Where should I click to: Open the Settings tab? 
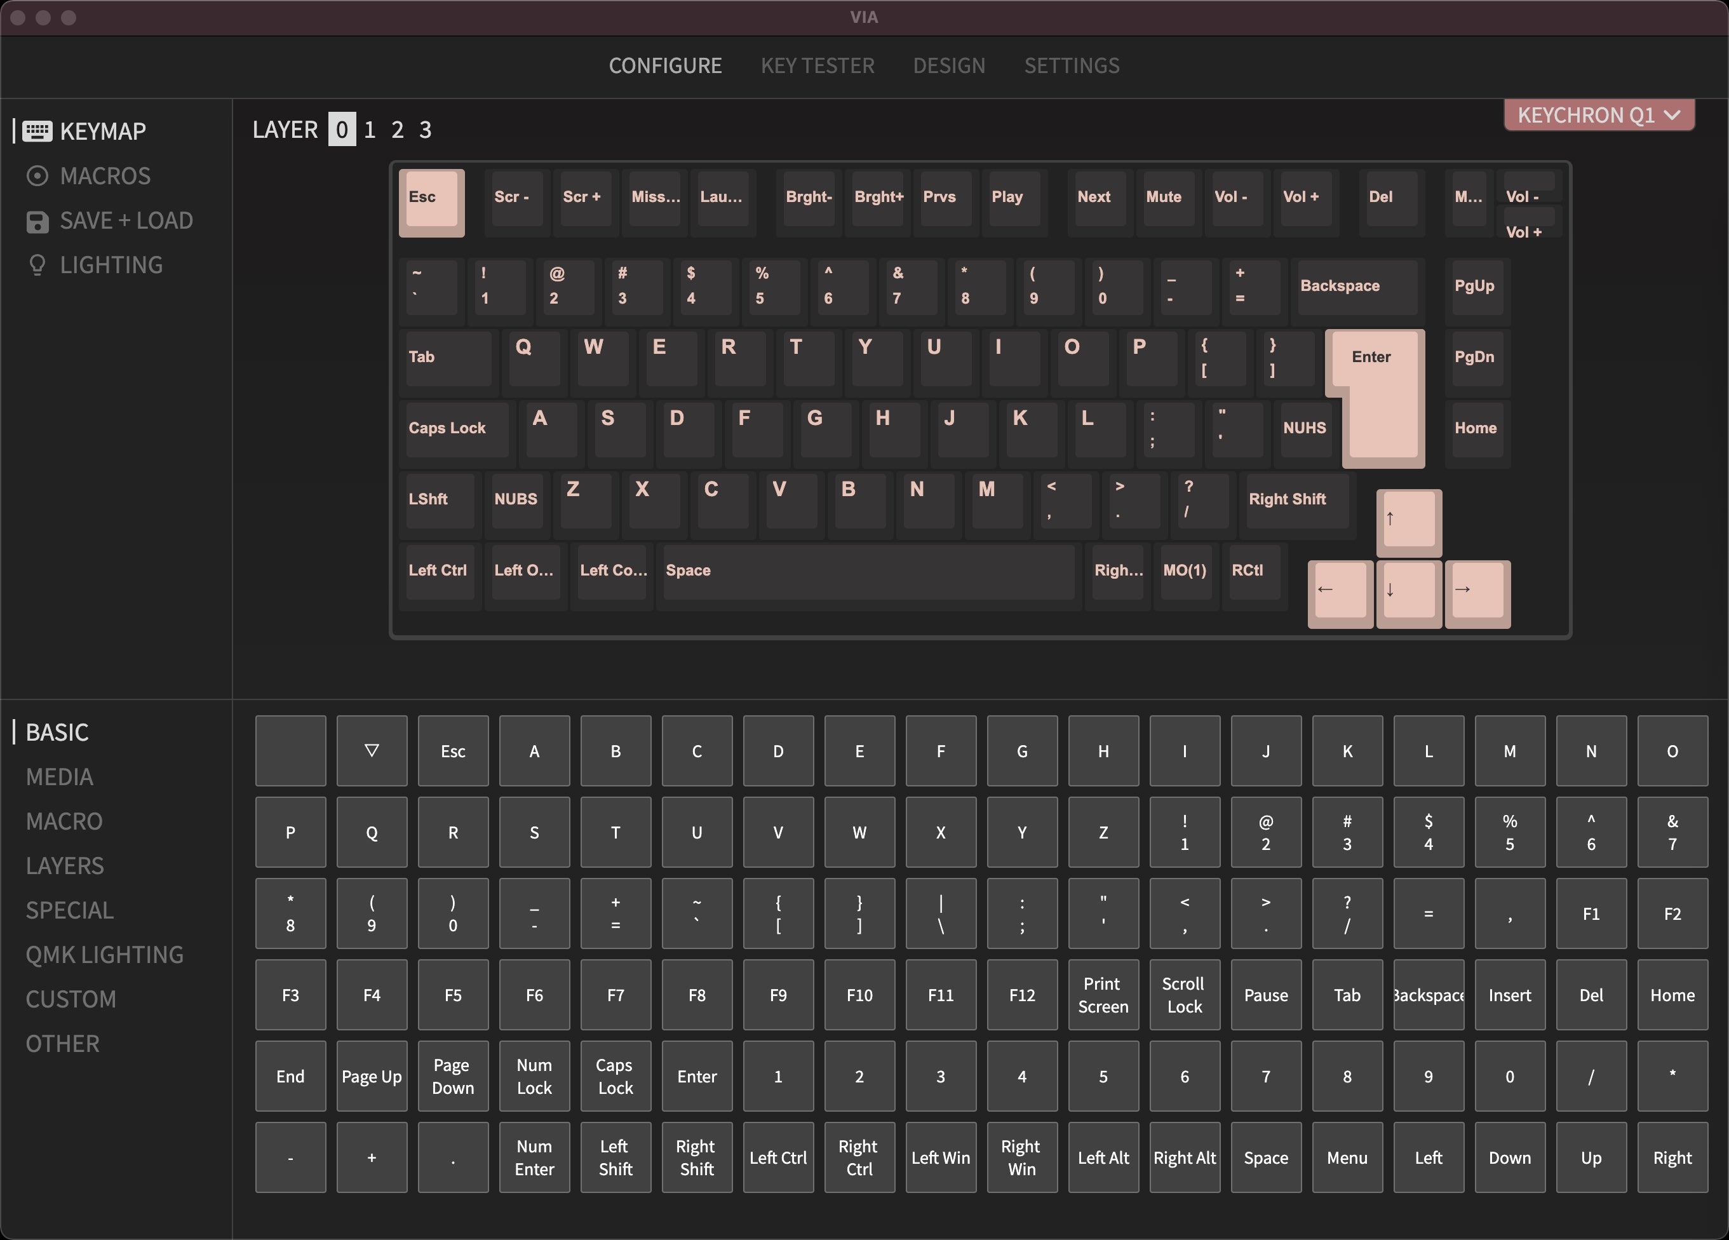click(1071, 65)
